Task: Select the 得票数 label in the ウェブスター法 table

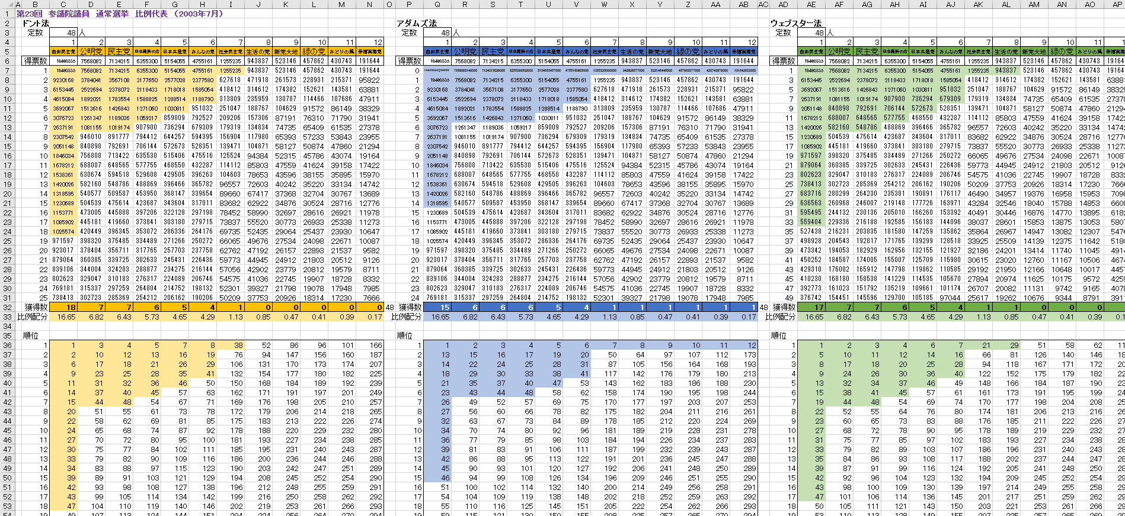Action: coord(784,61)
